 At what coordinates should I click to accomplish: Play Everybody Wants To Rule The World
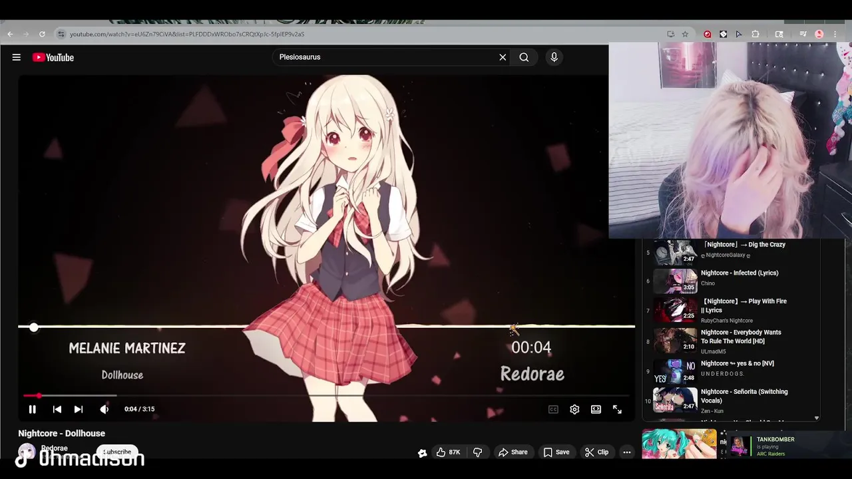point(730,341)
